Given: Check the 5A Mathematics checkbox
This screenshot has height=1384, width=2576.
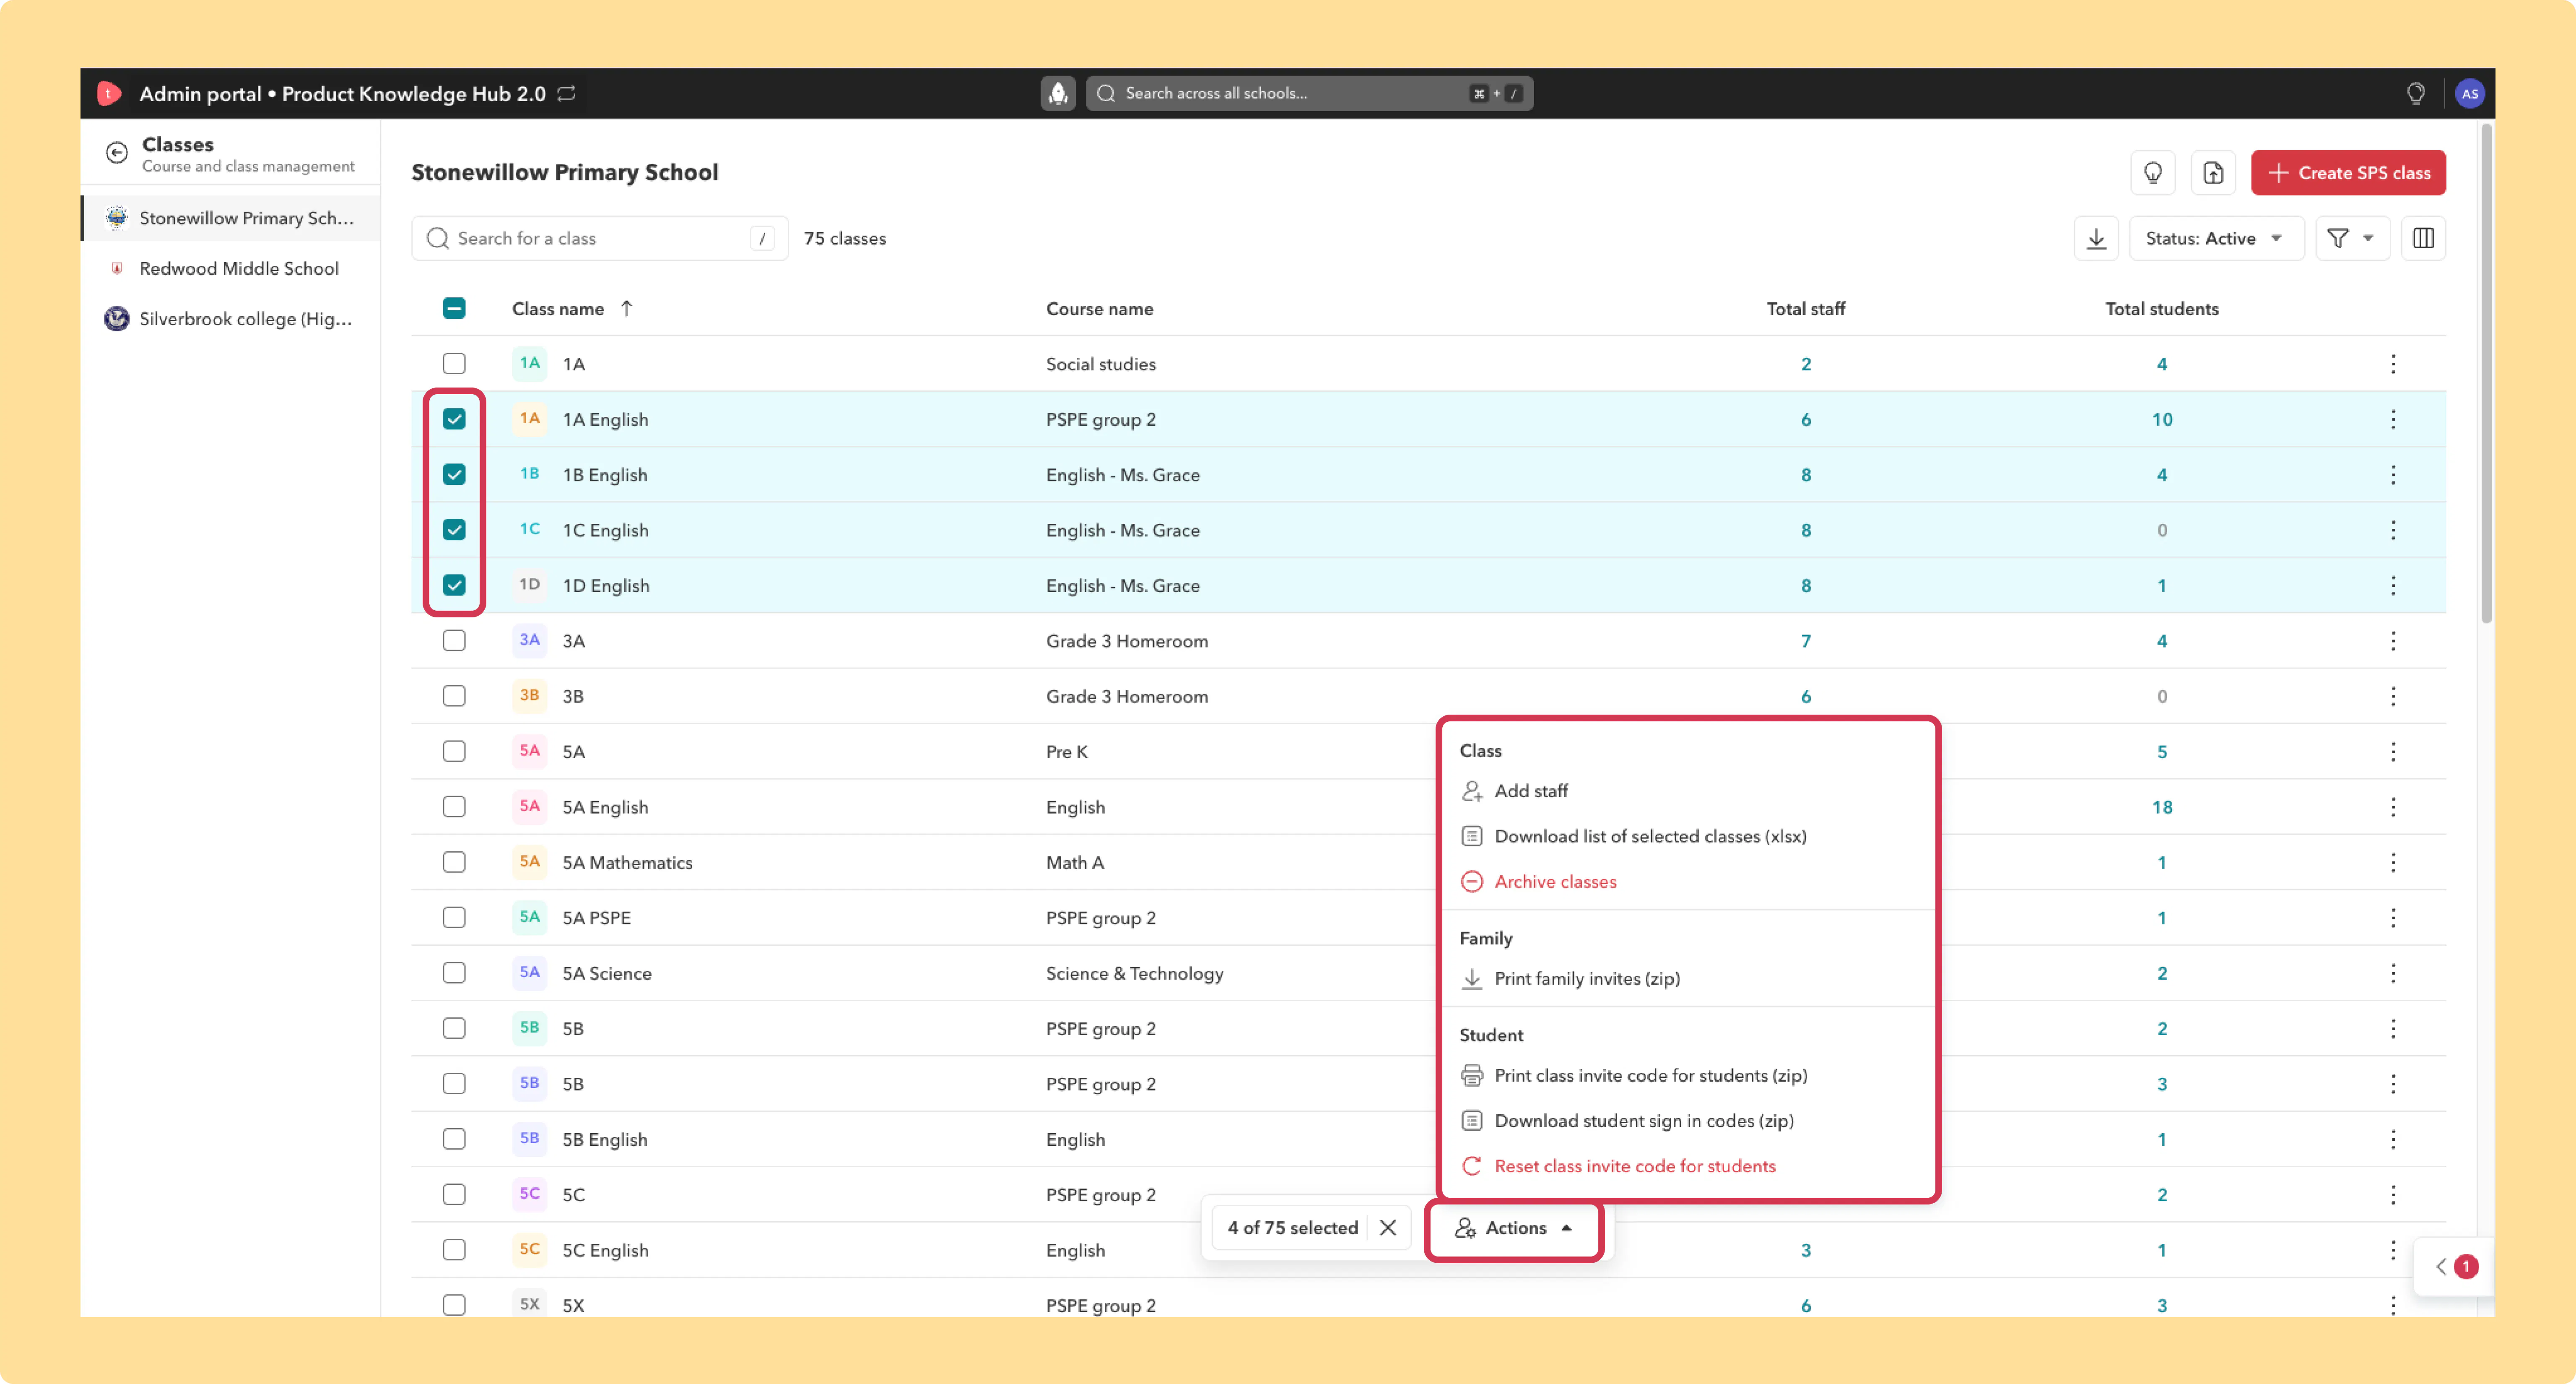Looking at the screenshot, I should (x=454, y=862).
